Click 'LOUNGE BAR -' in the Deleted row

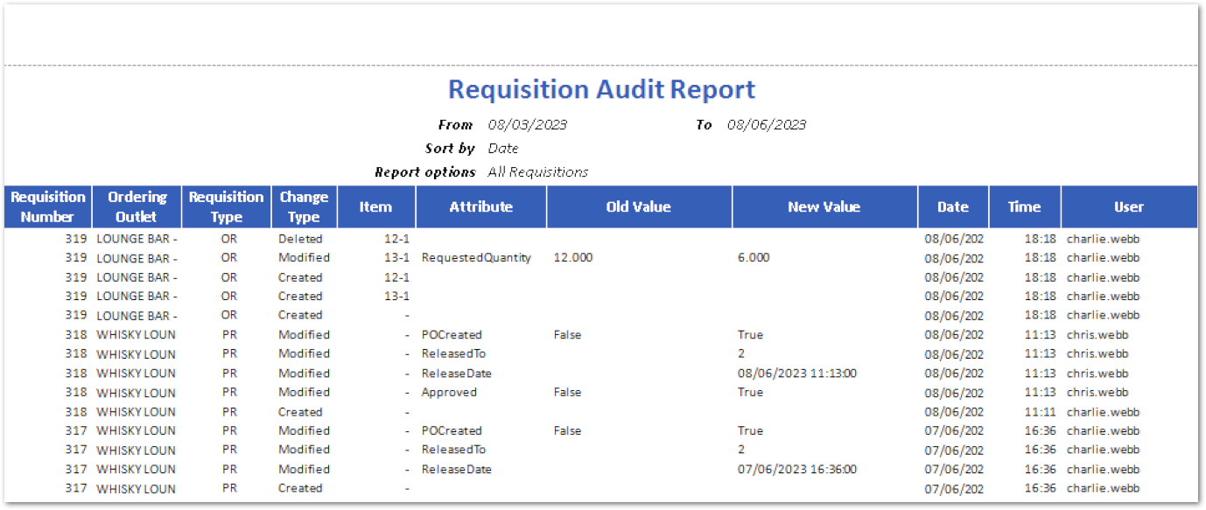coord(137,239)
